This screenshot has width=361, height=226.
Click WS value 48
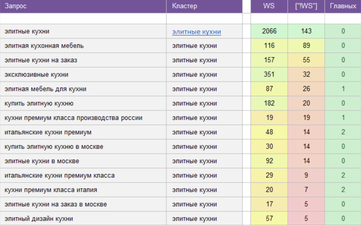pyautogui.click(x=269, y=132)
